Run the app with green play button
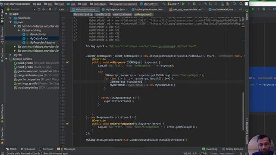276x155 pixels. [x=183, y=4]
